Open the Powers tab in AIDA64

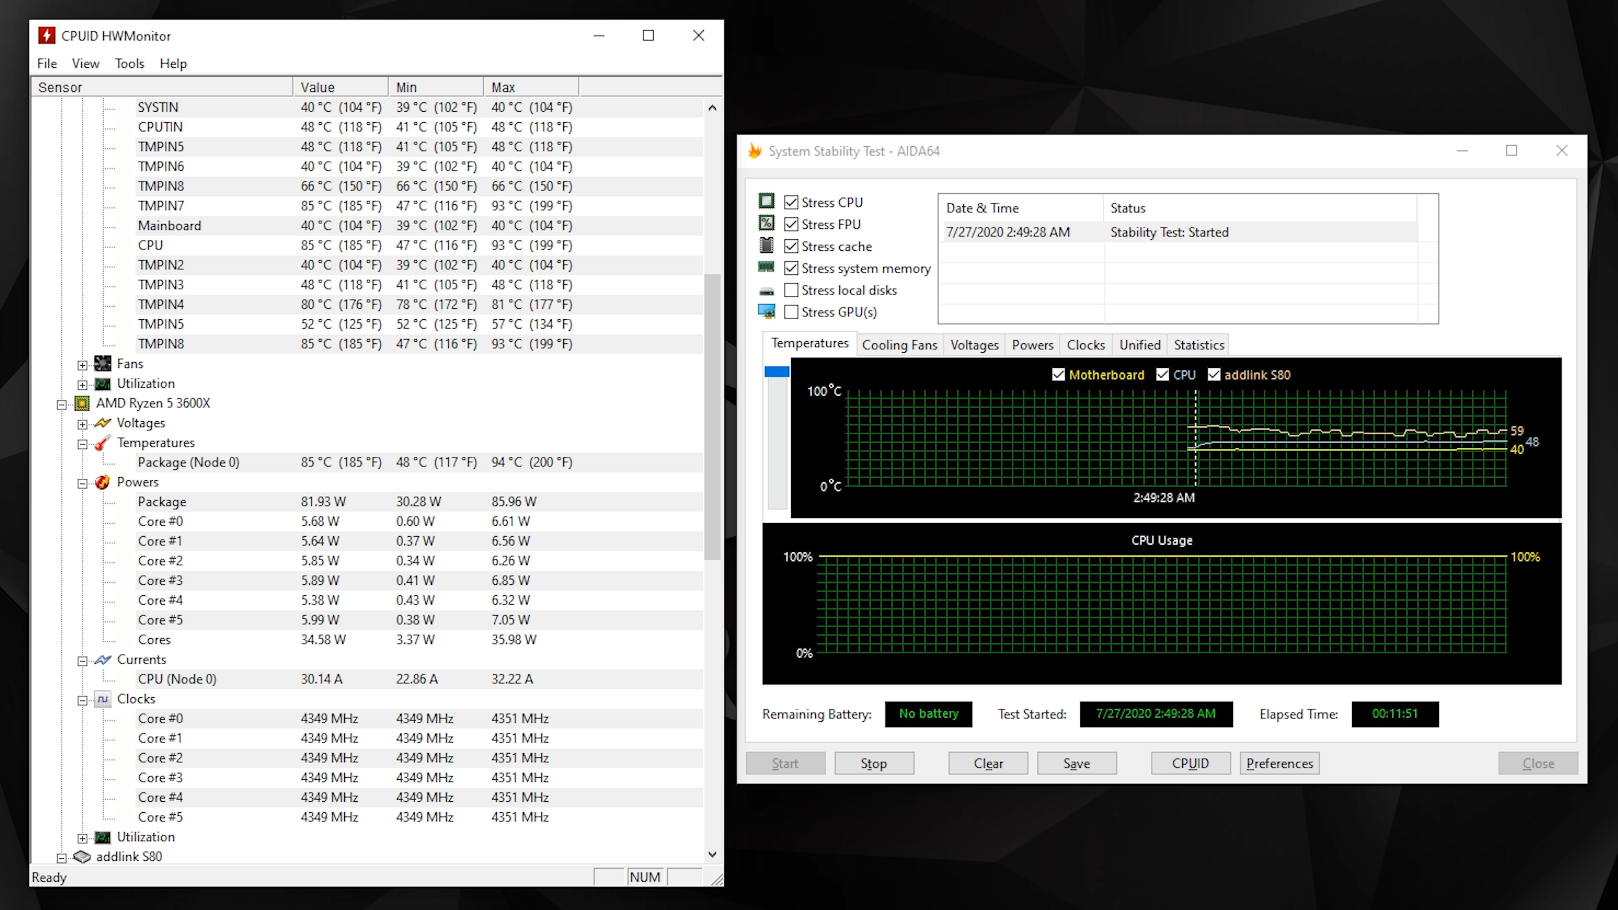(1033, 345)
